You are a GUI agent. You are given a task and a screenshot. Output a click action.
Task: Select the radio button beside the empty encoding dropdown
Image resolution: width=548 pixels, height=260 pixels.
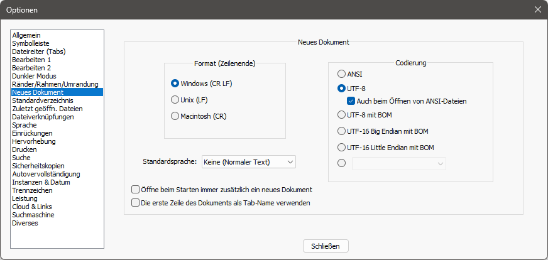342,163
